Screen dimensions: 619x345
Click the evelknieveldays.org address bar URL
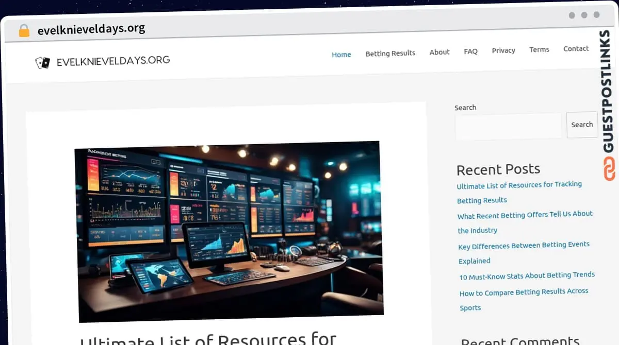tap(91, 29)
